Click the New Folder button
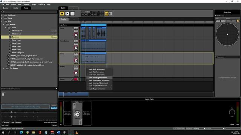The width and height of the screenshot is (241, 135). [x=5, y=125]
